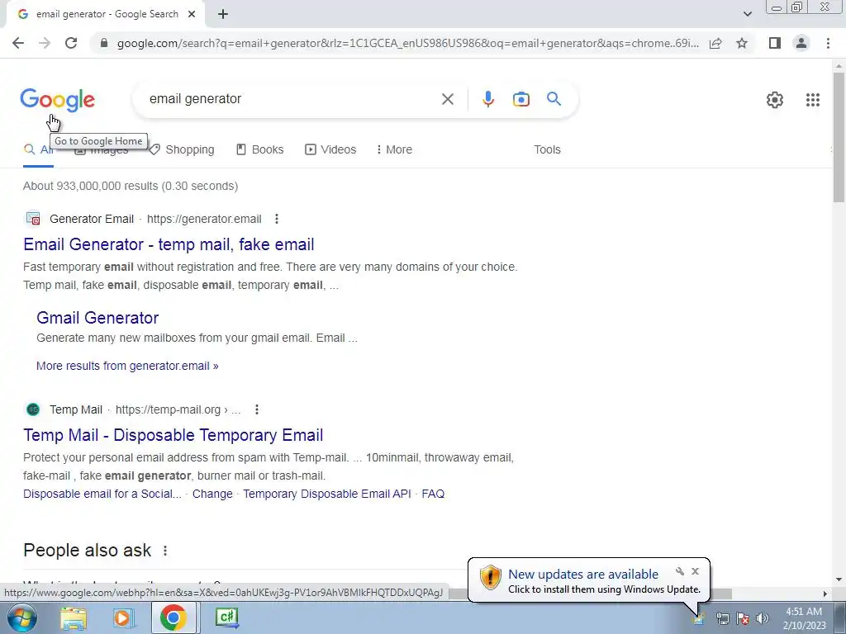Click the scrollbar down arrow
Screen dimensions: 846x634
[839, 580]
